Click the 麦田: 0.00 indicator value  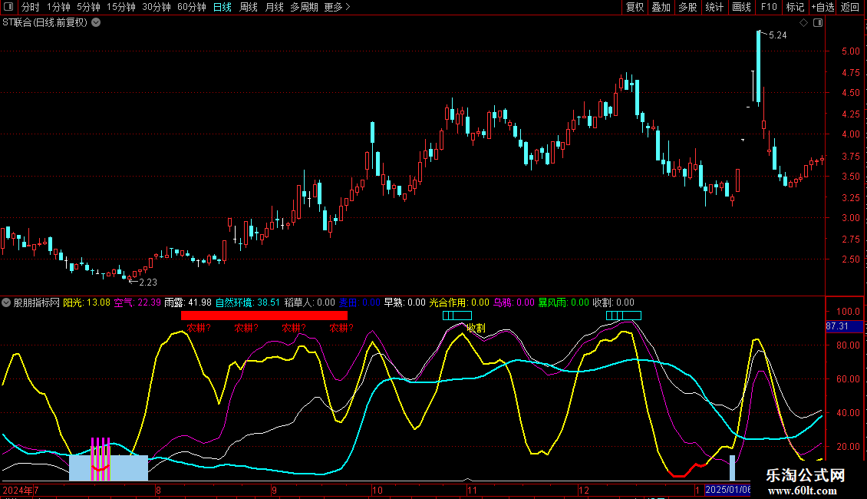click(359, 302)
